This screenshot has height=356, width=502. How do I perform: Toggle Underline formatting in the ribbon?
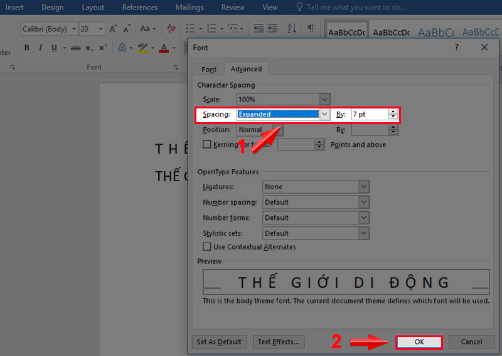coord(54,48)
